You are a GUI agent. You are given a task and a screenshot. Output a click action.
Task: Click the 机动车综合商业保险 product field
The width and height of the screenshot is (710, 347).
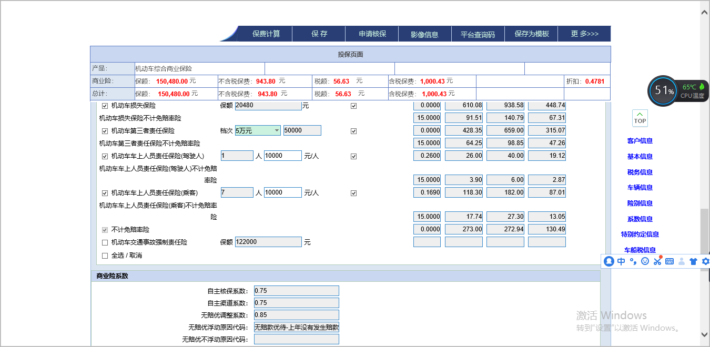click(199, 69)
